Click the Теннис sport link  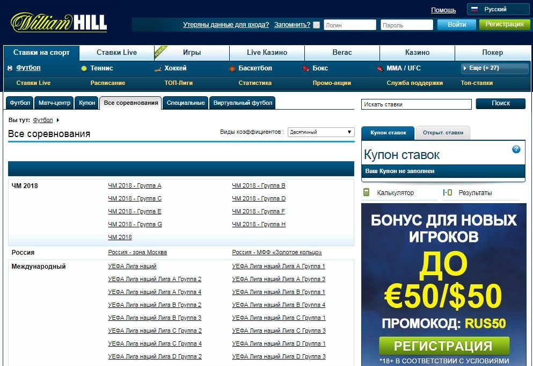101,68
